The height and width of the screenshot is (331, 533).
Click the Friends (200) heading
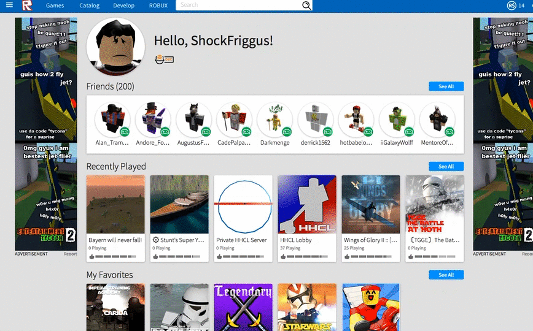coord(110,86)
